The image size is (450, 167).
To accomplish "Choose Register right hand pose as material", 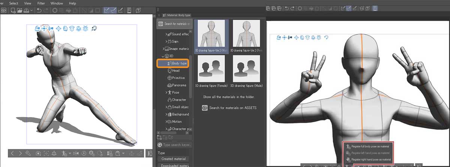I will point(369,160).
